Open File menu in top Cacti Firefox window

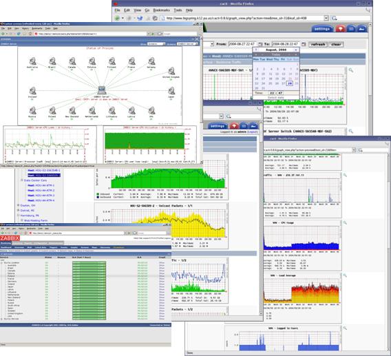(117, 10)
